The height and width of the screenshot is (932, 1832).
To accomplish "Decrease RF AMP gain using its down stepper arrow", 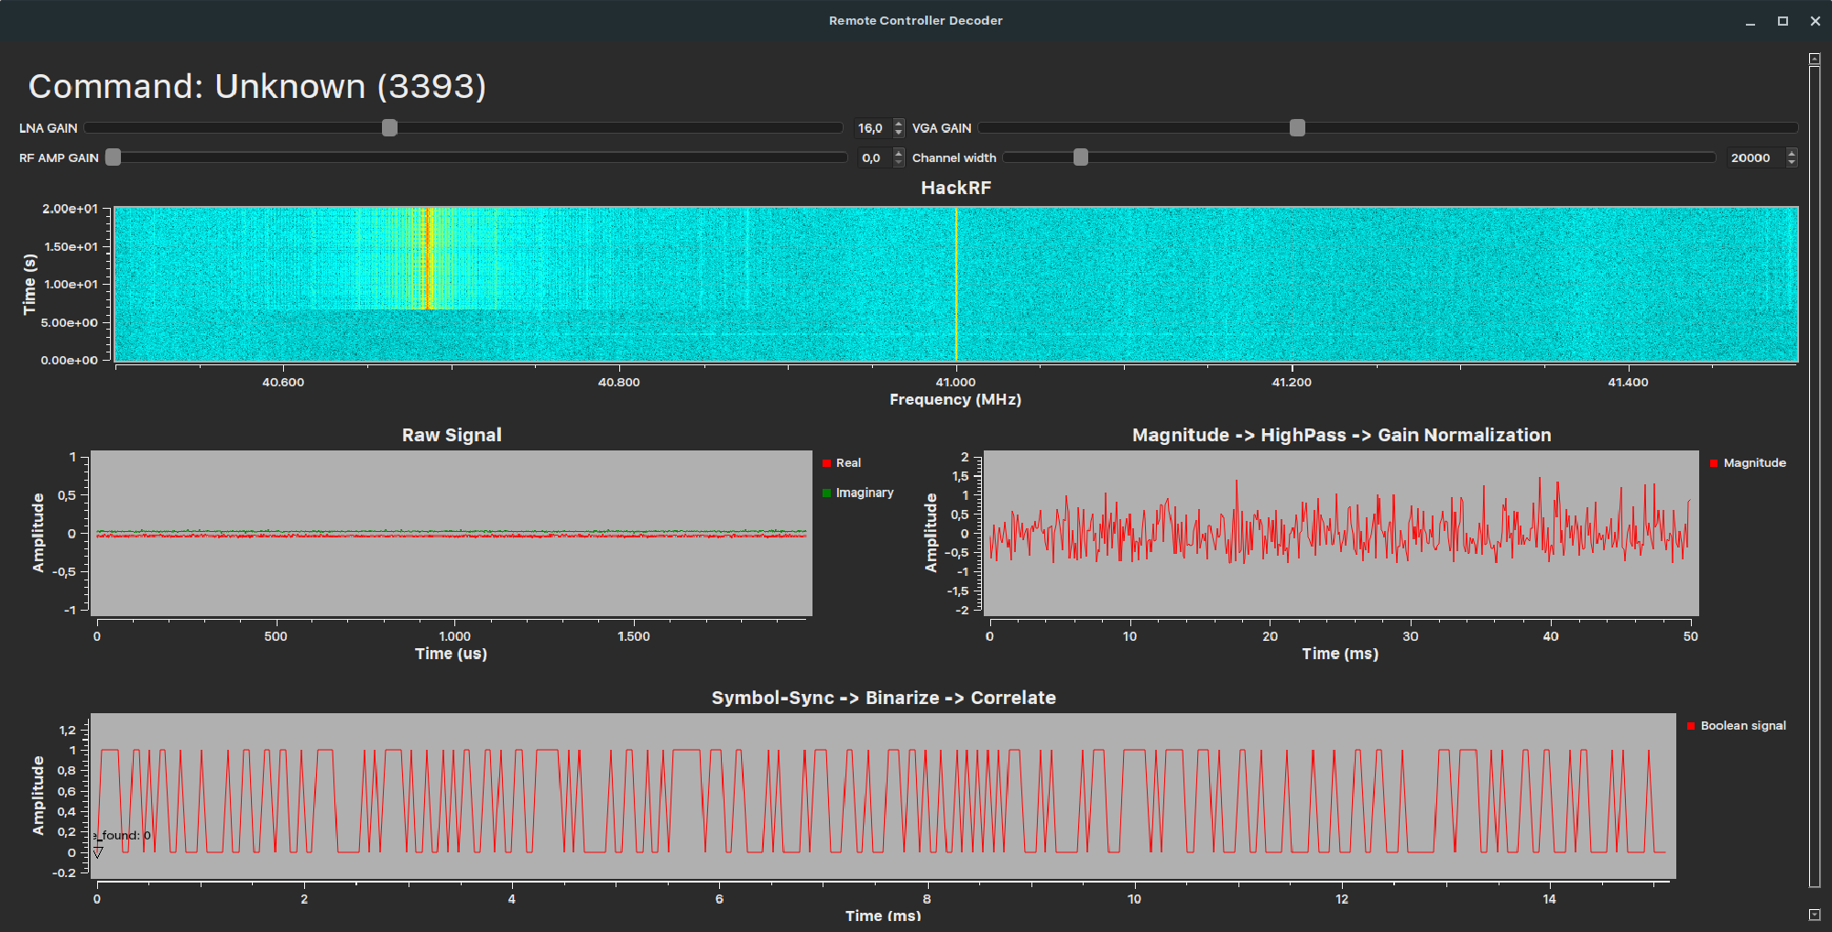I will click(x=898, y=162).
